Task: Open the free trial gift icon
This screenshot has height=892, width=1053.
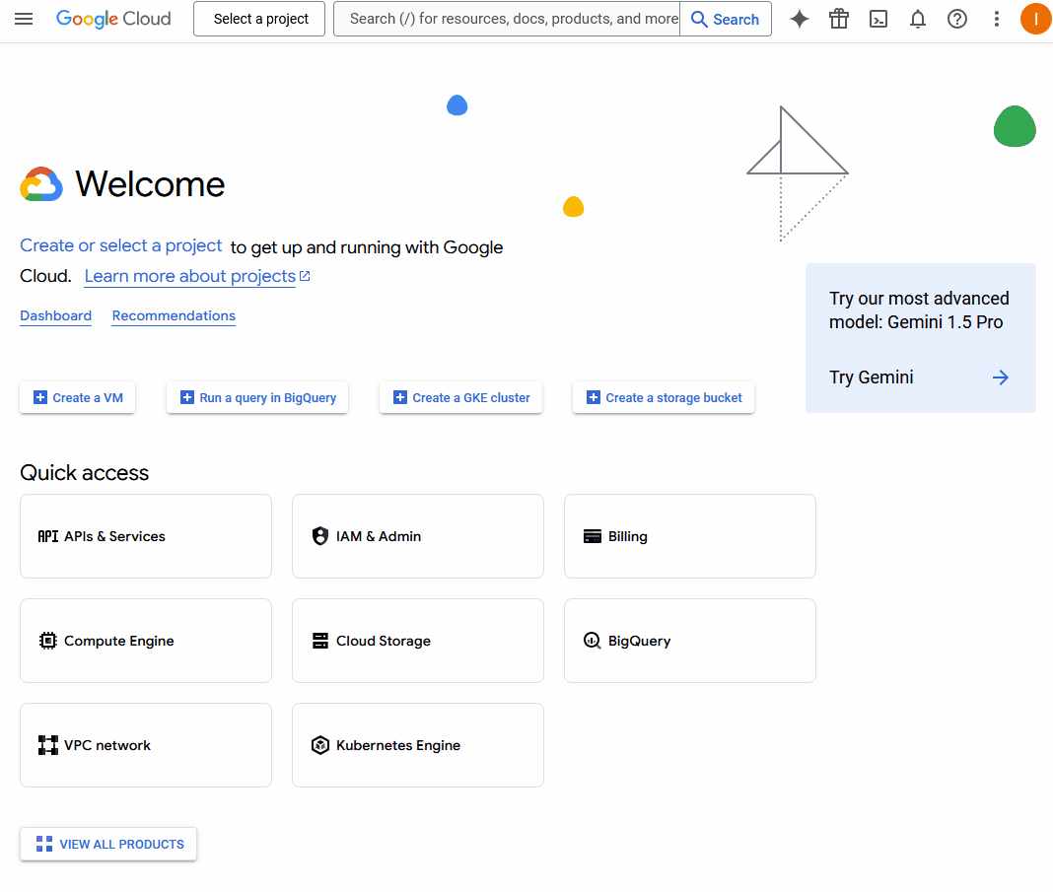Action: click(x=839, y=19)
